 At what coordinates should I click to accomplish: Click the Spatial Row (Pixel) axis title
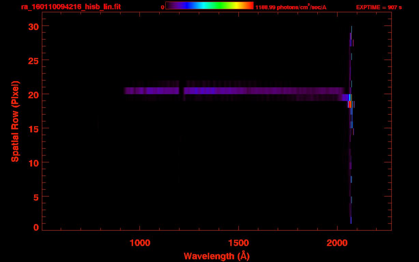click(x=15, y=121)
